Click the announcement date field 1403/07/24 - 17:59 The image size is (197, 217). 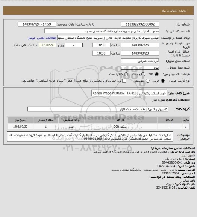pyautogui.click(x=37, y=24)
